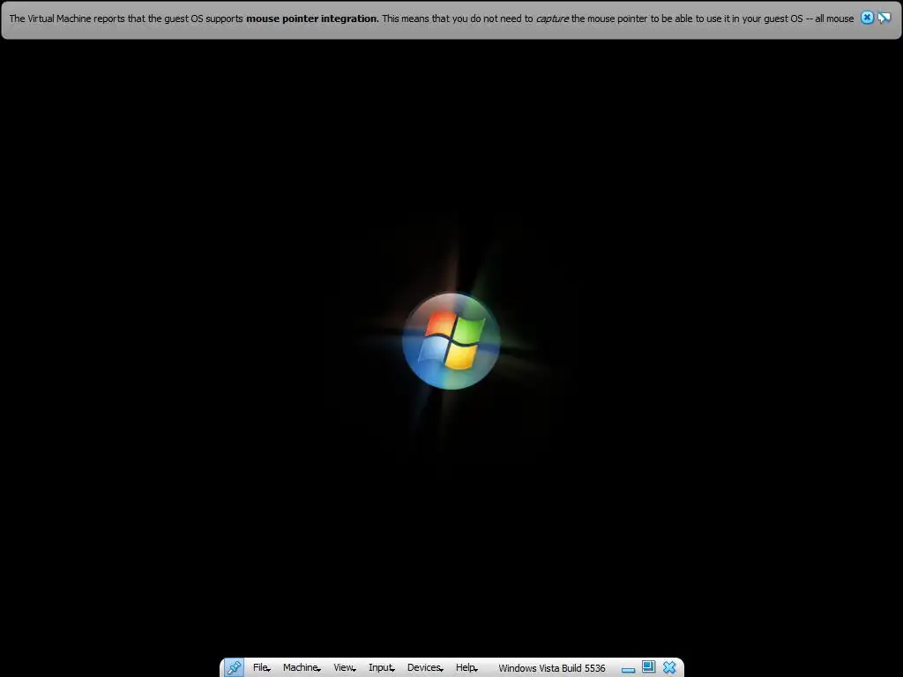Dismiss the mouse pointer integration notification

[867, 18]
